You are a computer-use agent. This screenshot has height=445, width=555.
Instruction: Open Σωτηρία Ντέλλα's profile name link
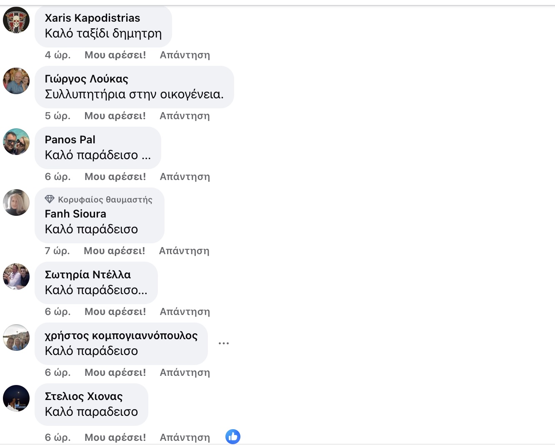point(87,275)
